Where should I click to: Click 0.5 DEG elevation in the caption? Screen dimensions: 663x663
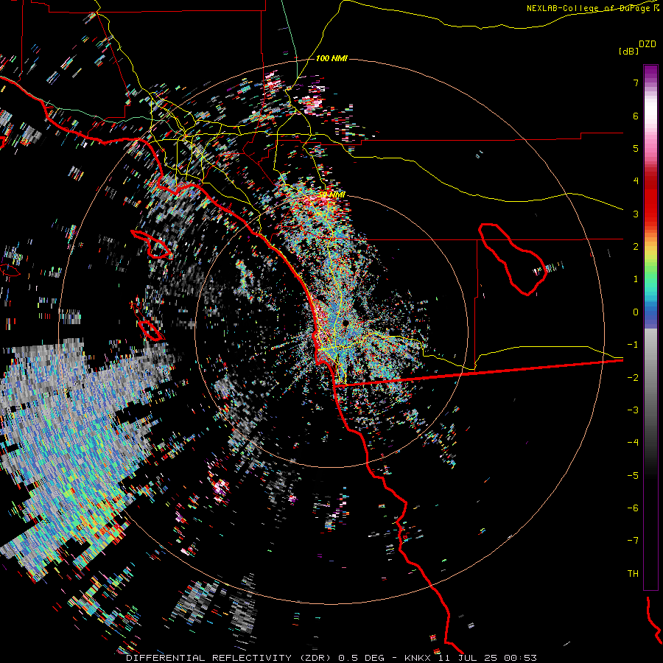tap(362, 658)
